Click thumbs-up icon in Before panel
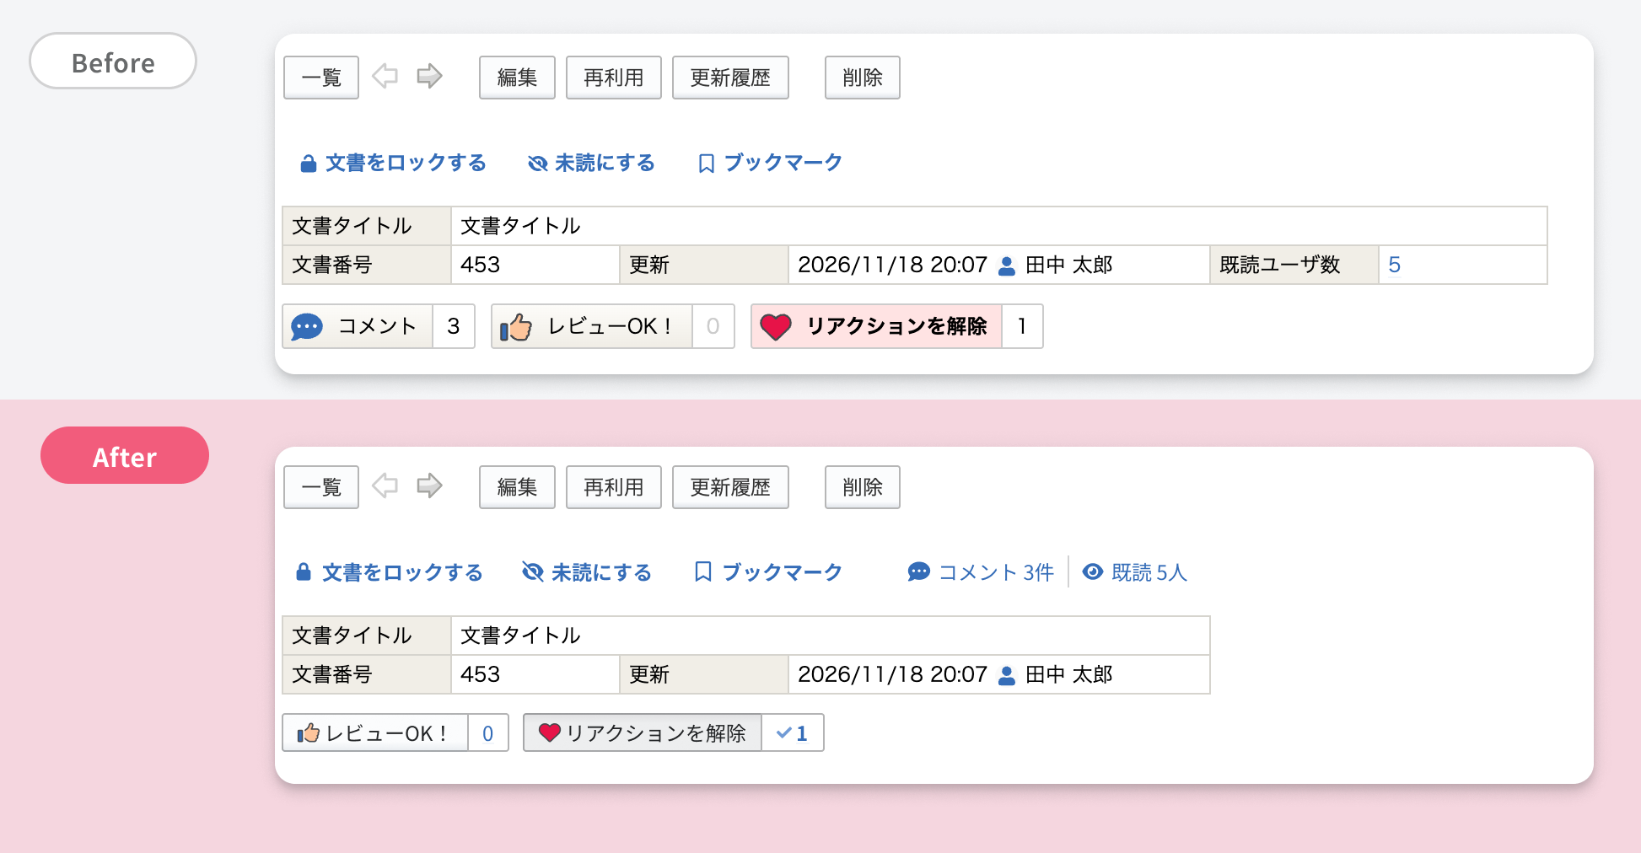1641x853 pixels. coord(516,326)
